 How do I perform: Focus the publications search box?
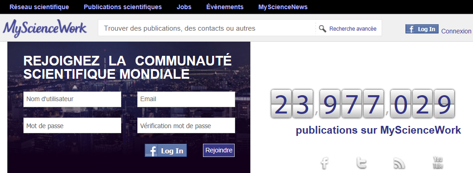[x=207, y=28]
